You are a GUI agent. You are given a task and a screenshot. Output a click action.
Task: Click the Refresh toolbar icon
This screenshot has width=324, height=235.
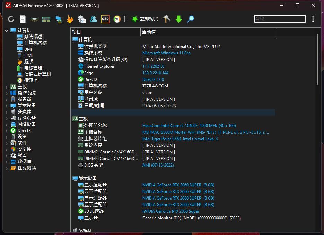click(11, 19)
